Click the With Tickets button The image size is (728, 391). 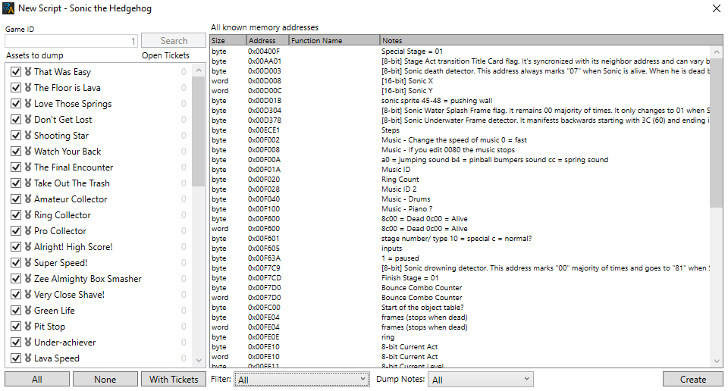pos(174,380)
